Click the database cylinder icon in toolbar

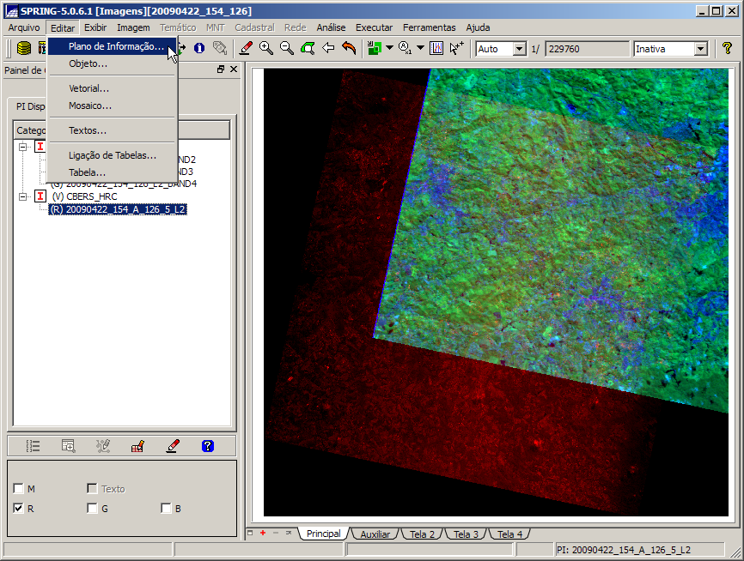click(x=24, y=49)
